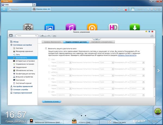Image resolution: width=163 pixels, height=125 pixels.
Task: Open the resource monitor dashboard gauge
Action: (x=158, y=111)
